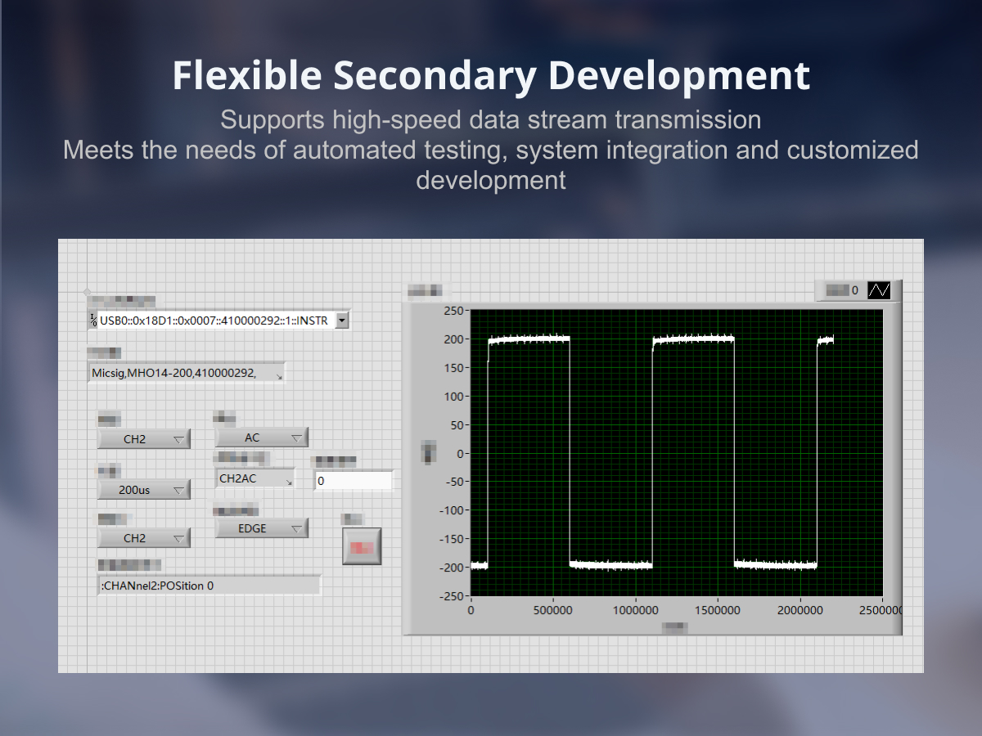
Task: Click the :CHANnel2:POSition 0 command field
Action: [x=209, y=586]
